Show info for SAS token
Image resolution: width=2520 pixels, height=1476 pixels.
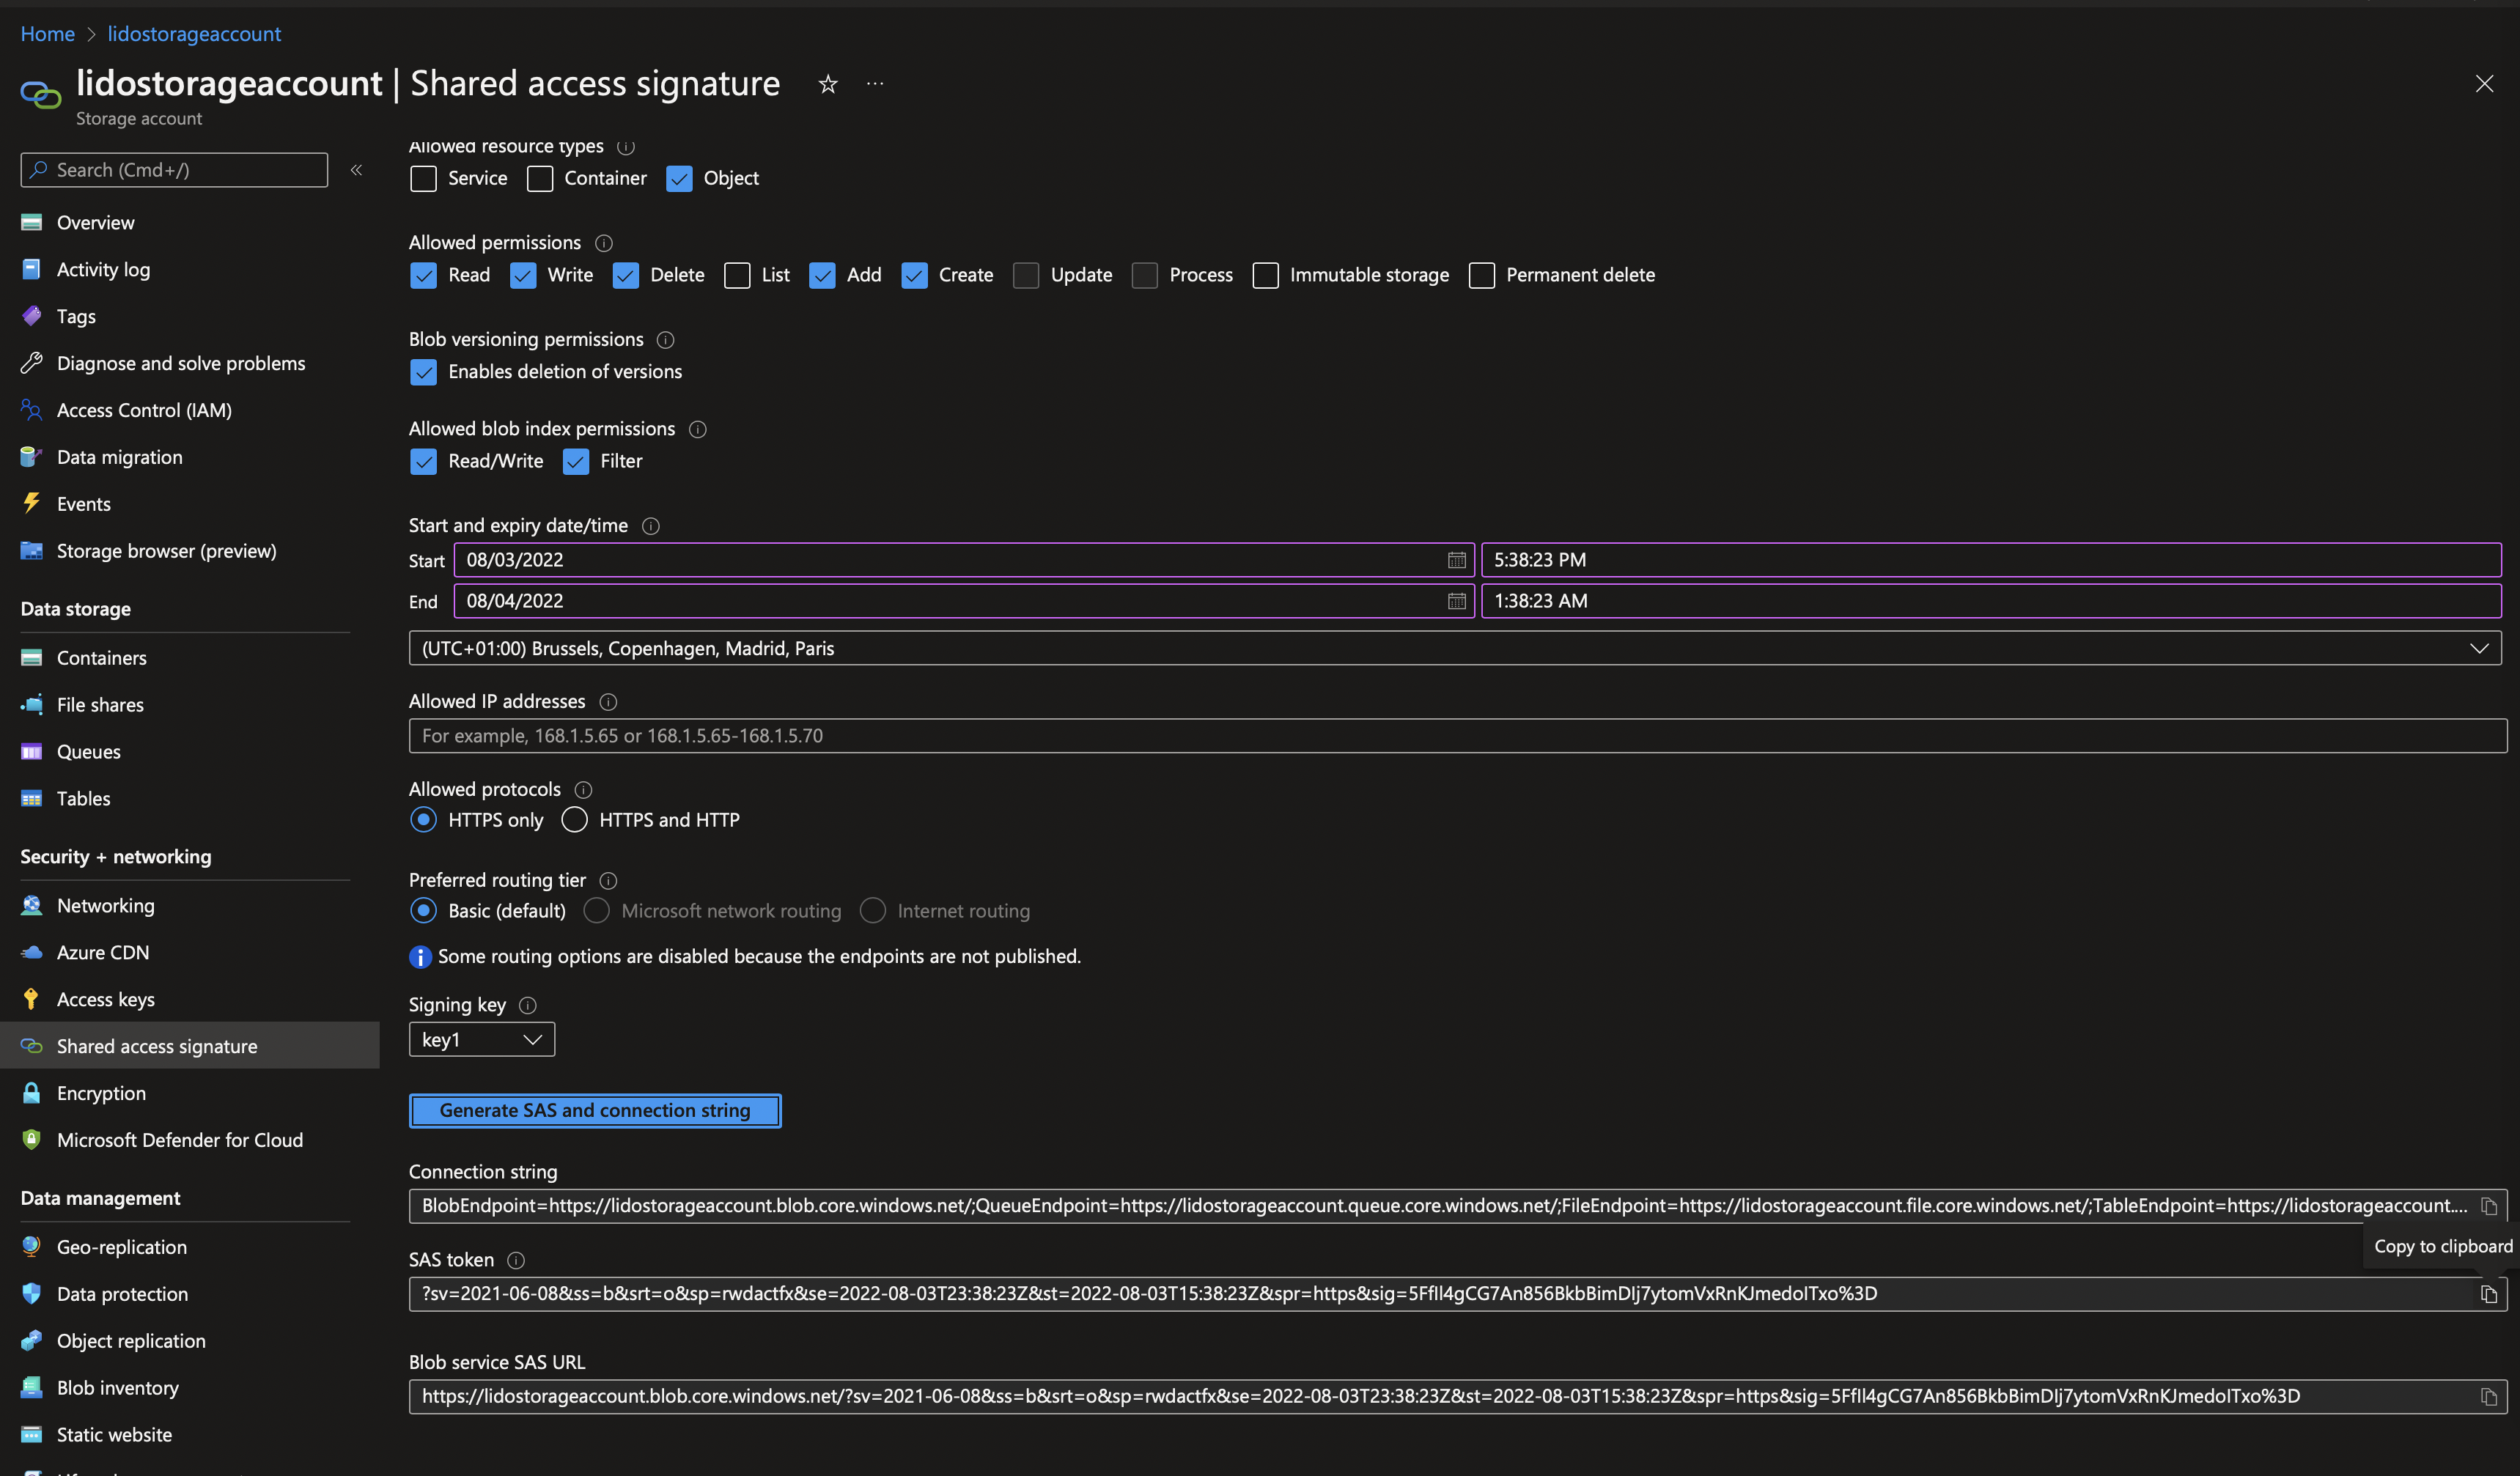(x=516, y=1260)
